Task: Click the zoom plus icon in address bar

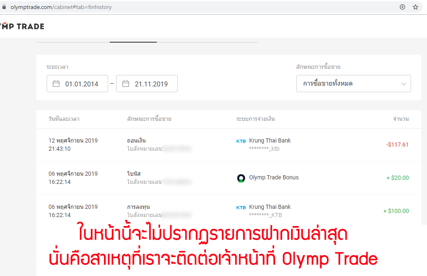Action: 402,7
